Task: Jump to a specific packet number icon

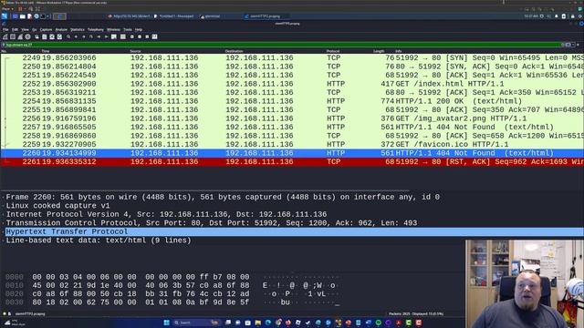Action: point(91,36)
